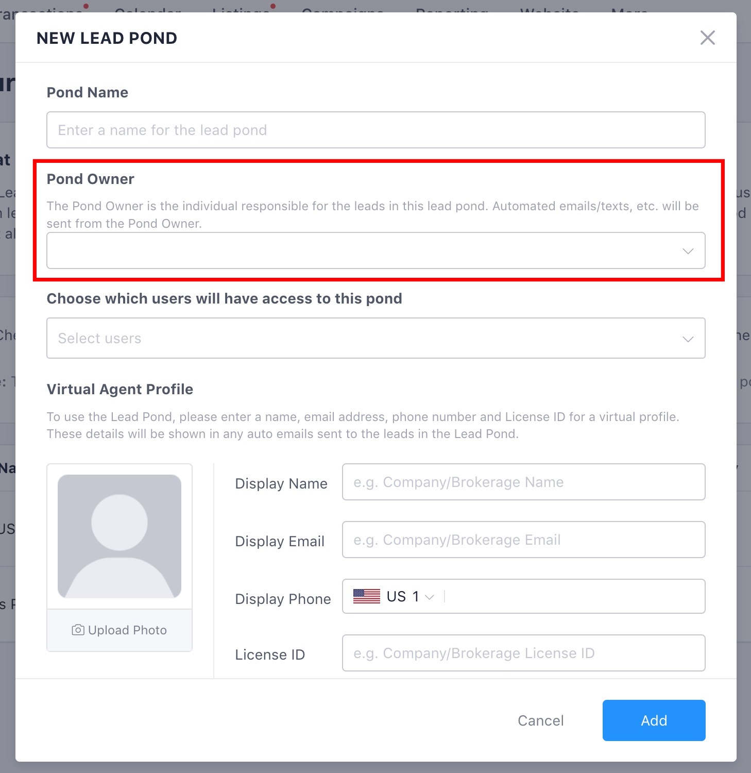Select the Display Email input box

pyautogui.click(x=523, y=540)
